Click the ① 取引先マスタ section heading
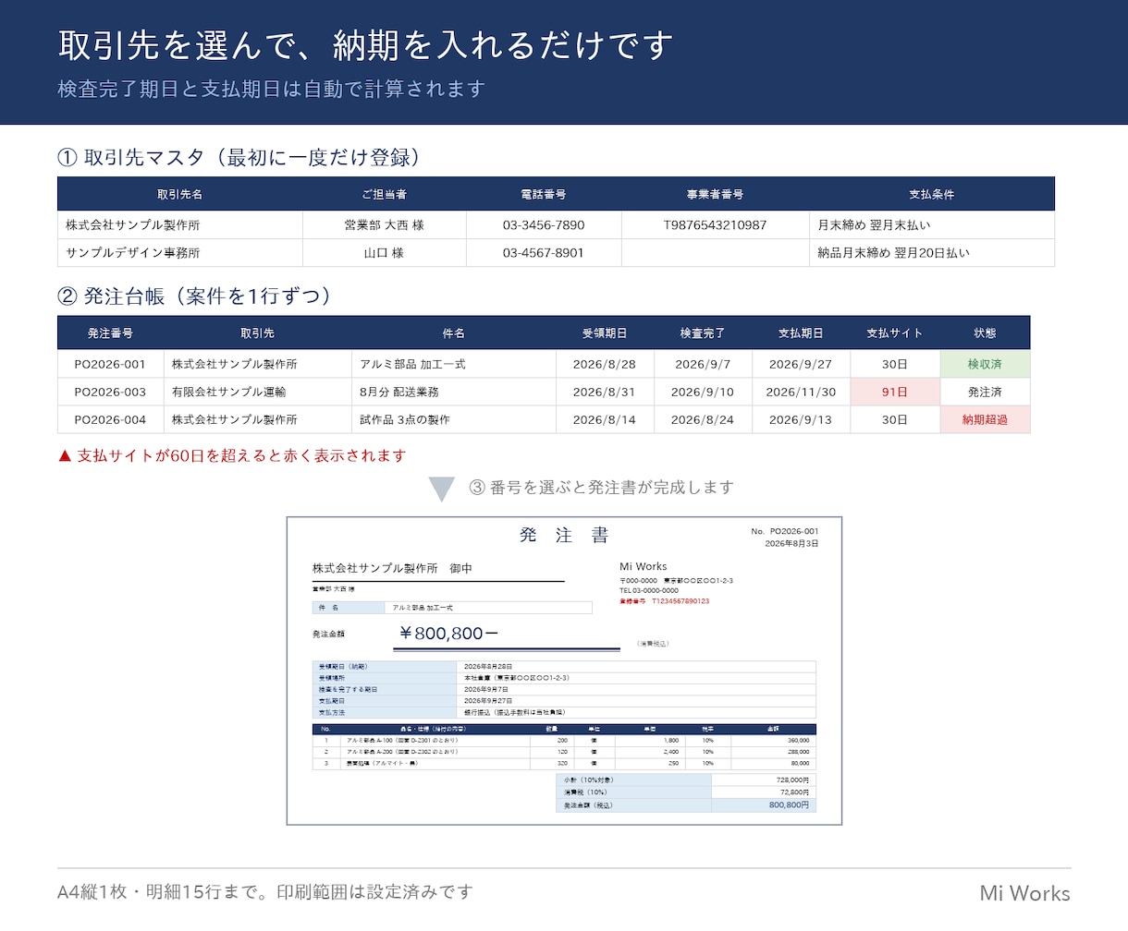This screenshot has width=1128, height=931. (239, 158)
